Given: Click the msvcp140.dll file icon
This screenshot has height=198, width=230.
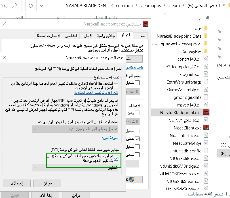Looking at the screenshot, I should [206, 105].
